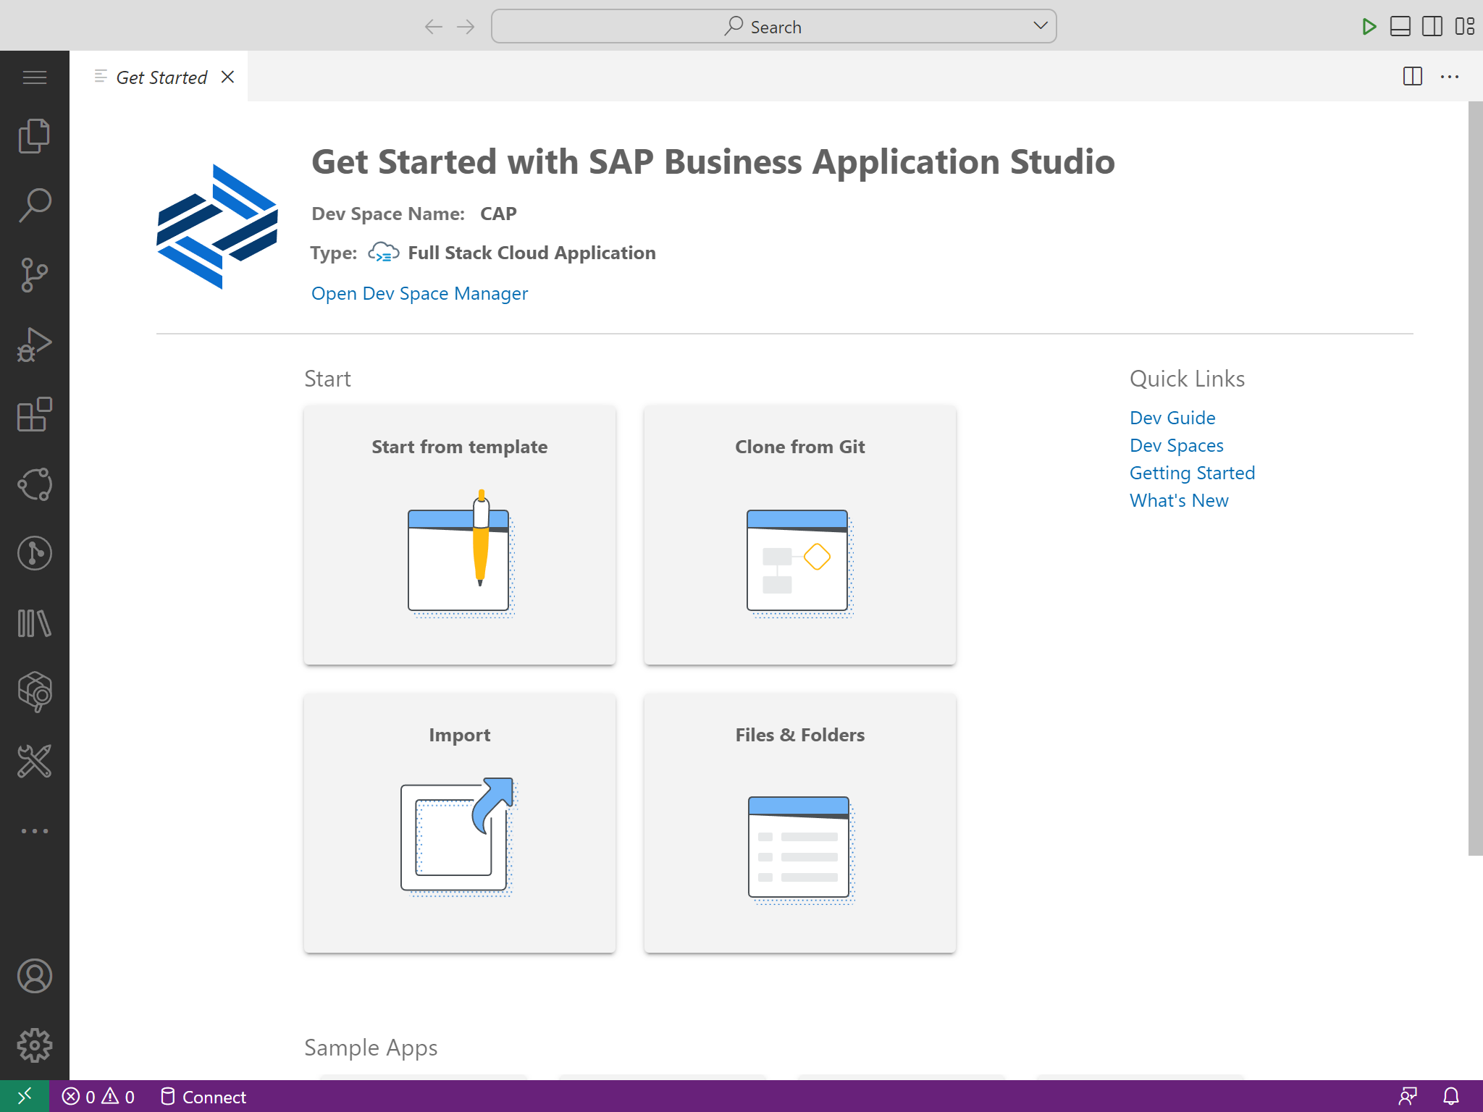Open the Explorer view in activity bar
Screen dimensions: 1483x1112
34,135
